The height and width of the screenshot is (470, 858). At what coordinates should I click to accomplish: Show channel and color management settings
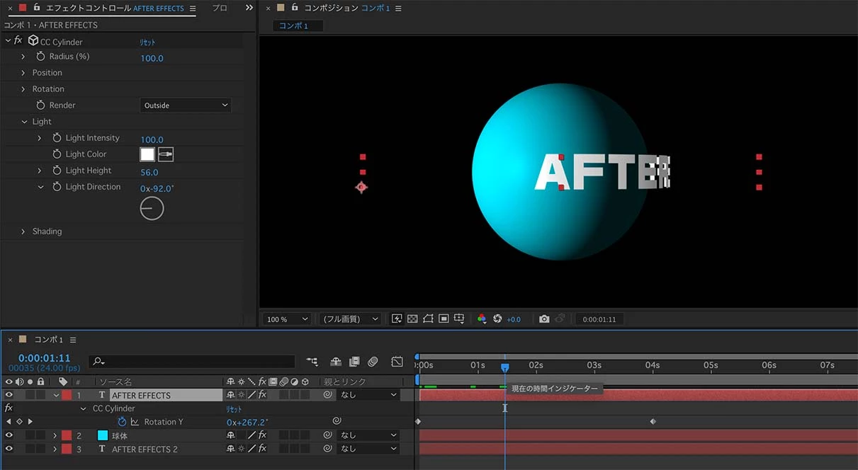[x=482, y=319]
